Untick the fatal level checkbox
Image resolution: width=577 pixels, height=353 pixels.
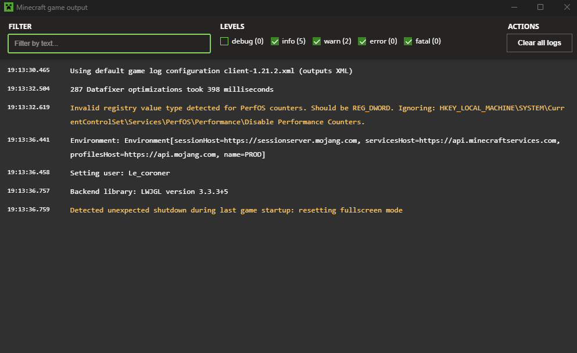coord(408,41)
